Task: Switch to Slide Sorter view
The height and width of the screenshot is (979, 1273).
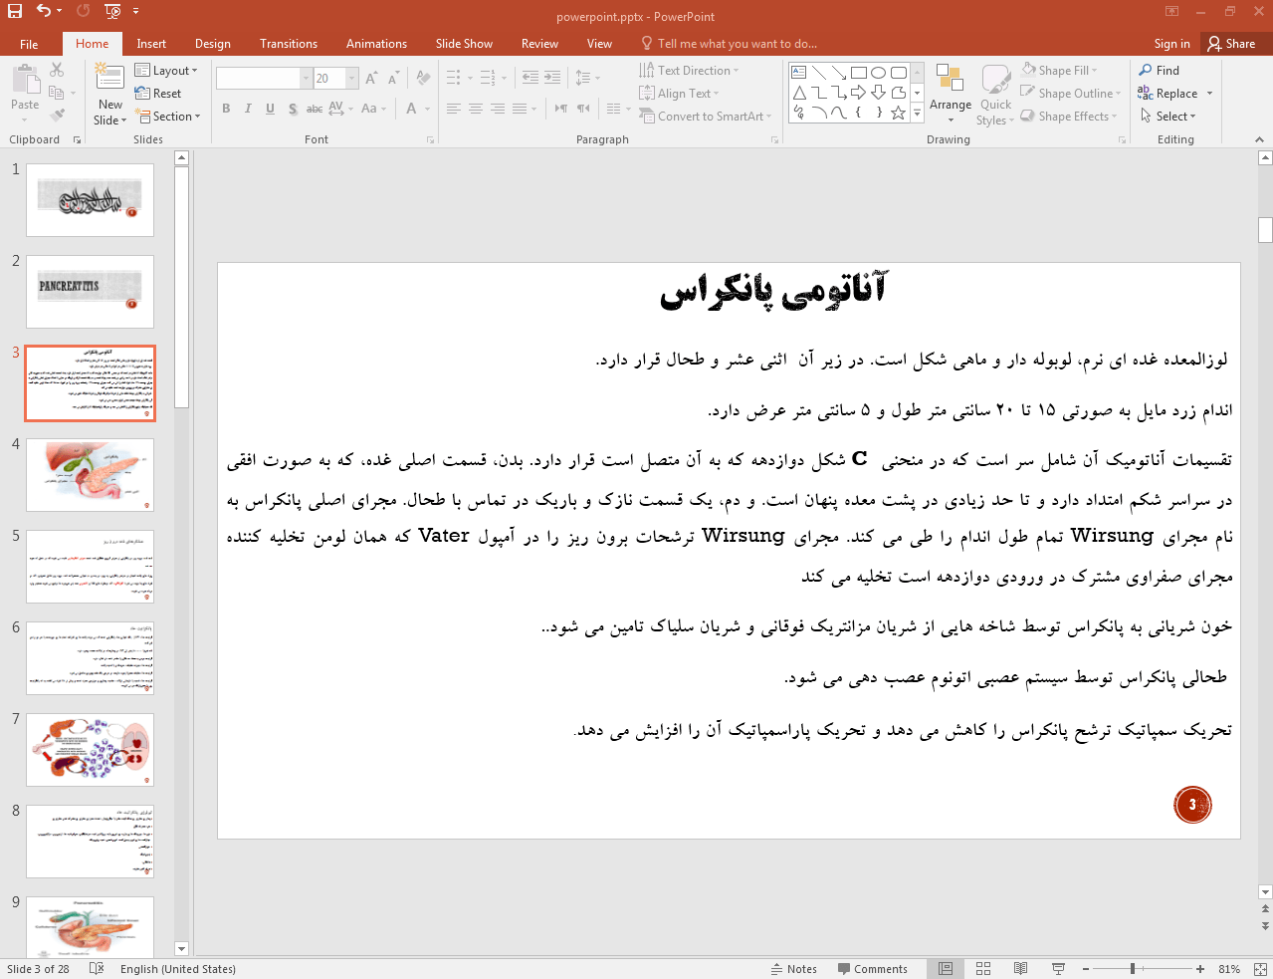Action: [983, 969]
